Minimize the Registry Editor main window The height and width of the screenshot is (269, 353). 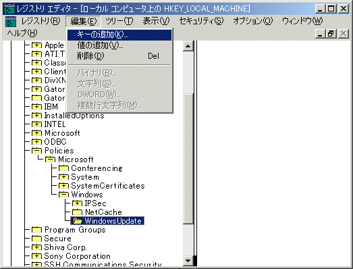pos(321,9)
